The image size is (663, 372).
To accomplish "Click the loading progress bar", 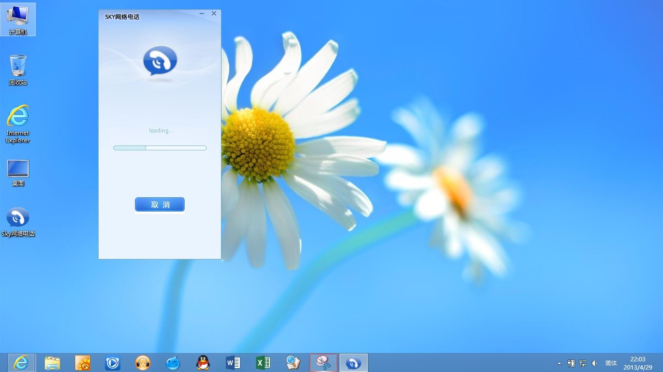I will [160, 148].
